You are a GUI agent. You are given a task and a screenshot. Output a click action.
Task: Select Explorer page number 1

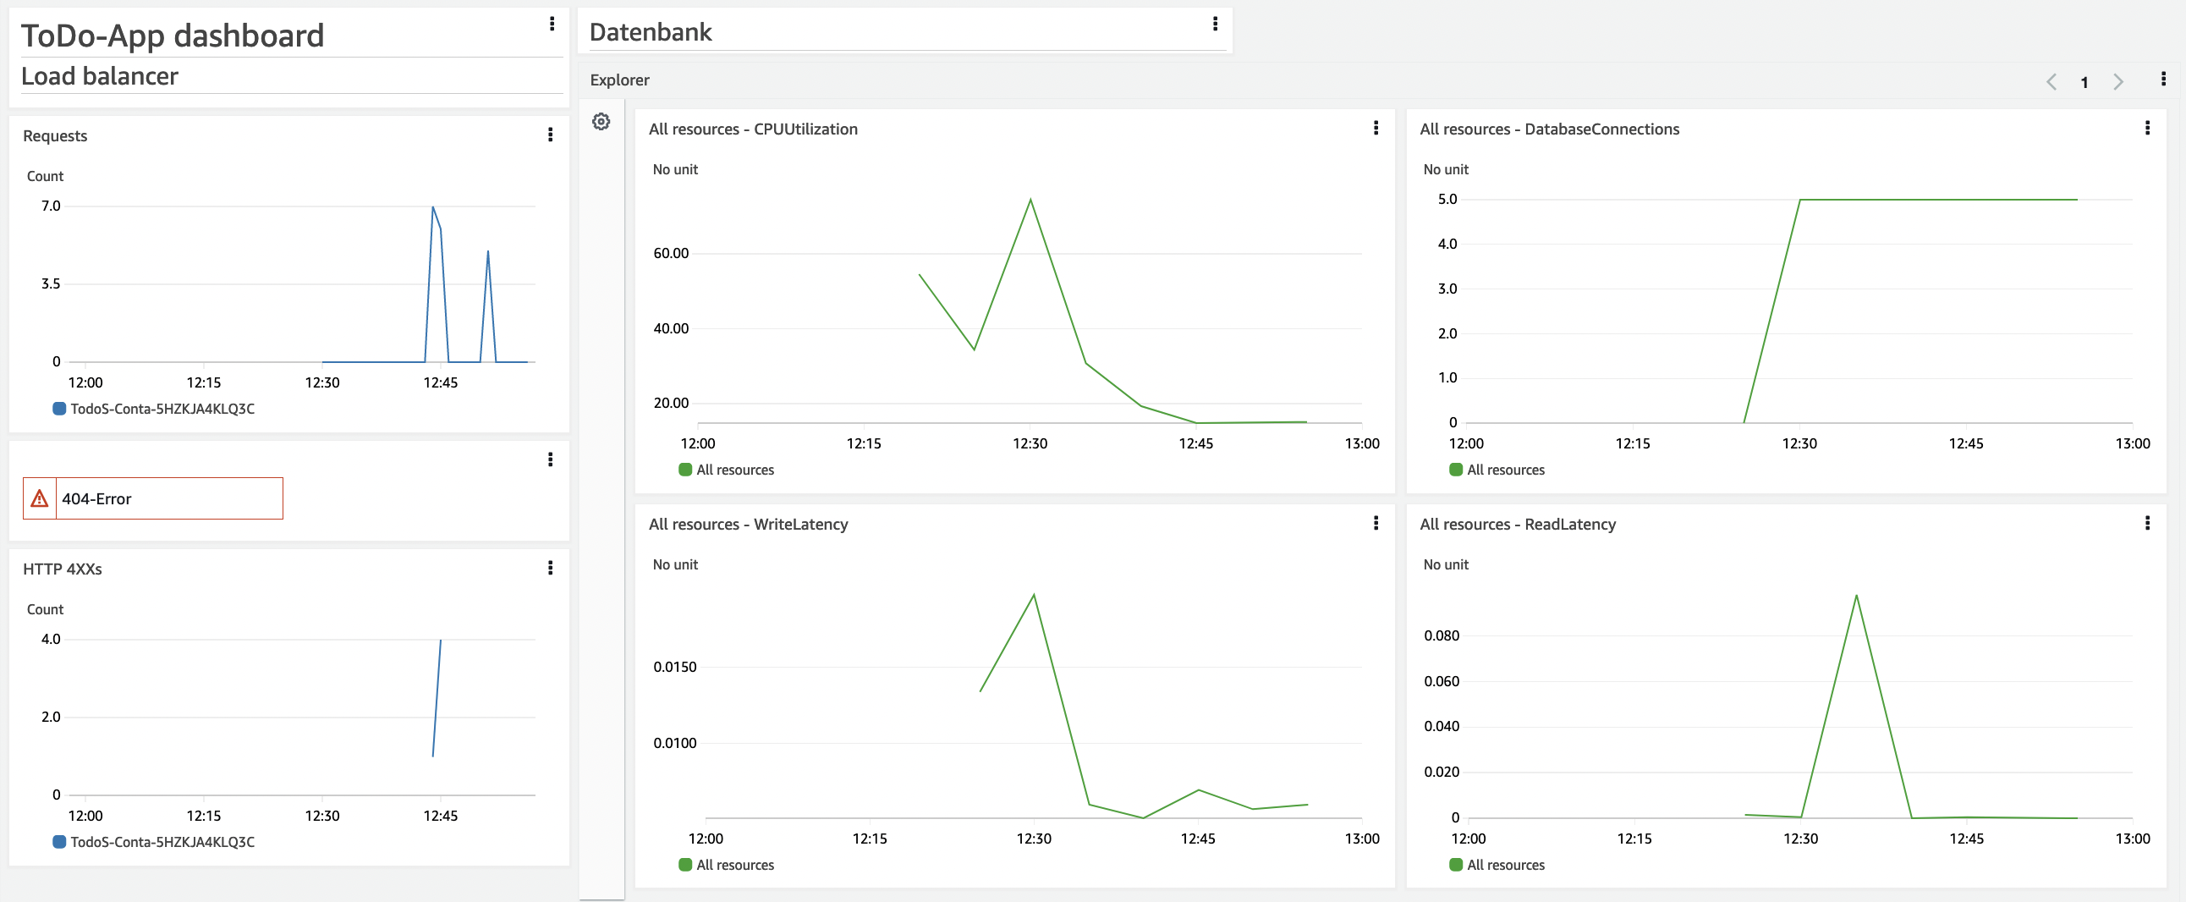click(x=2084, y=83)
